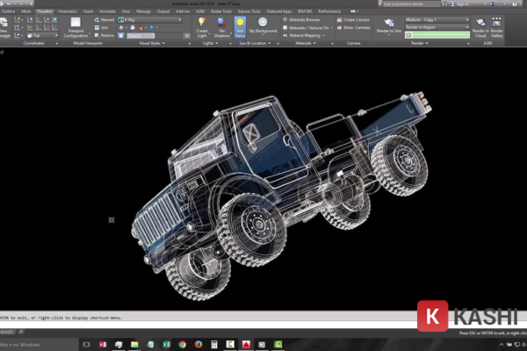
Task: Click the Sky Background icon
Action: click(x=261, y=24)
